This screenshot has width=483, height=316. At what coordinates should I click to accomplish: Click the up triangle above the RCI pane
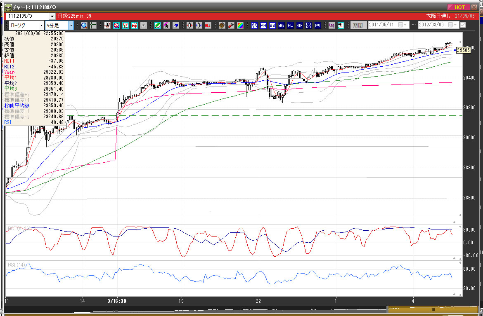point(454,222)
